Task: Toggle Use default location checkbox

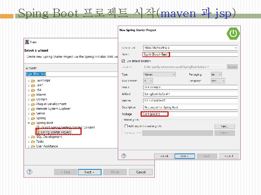Action: point(123,61)
